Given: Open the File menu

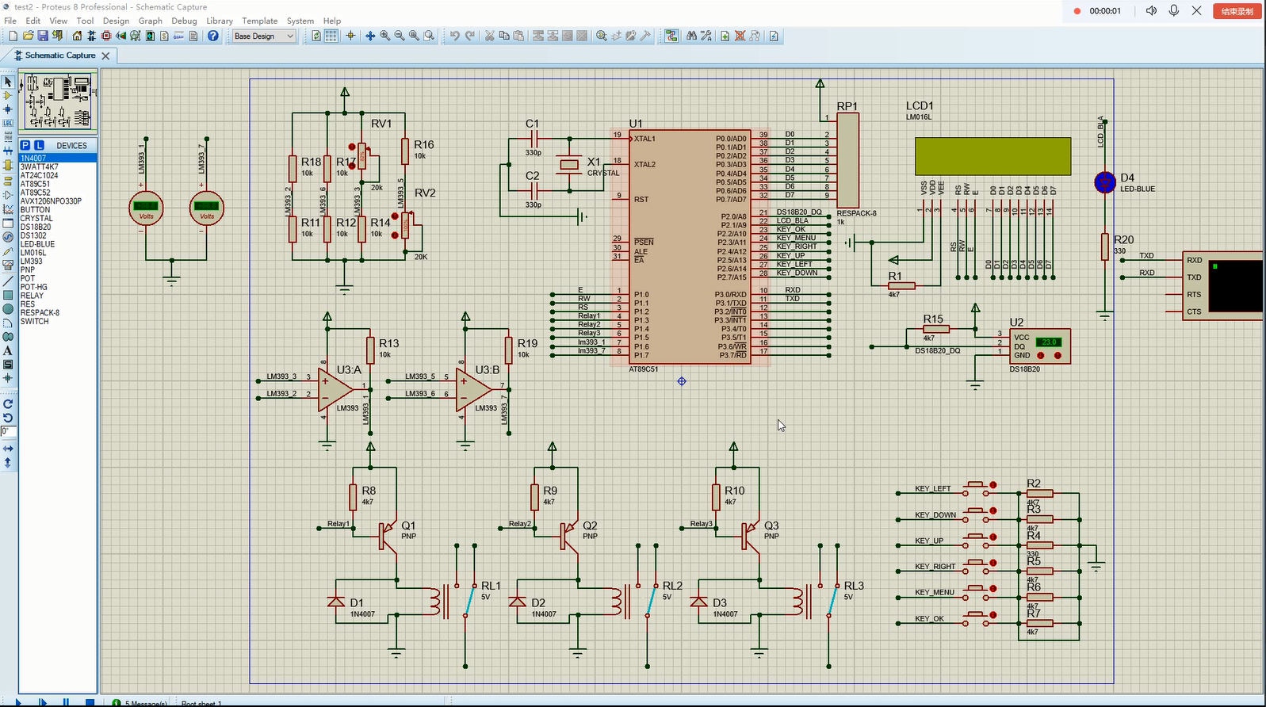Looking at the screenshot, I should 10,21.
